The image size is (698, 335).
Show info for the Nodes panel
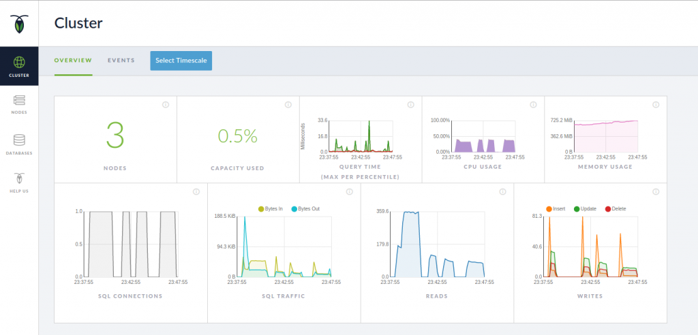166,105
